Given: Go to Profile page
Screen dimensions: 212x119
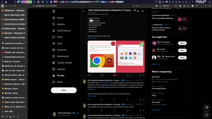Looking at the screenshot, I should coord(58,76).
